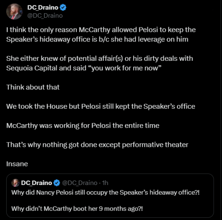The height and width of the screenshot is (220, 222).
Task: Click the blue verified badge beside the top name
Action: click(x=63, y=8)
